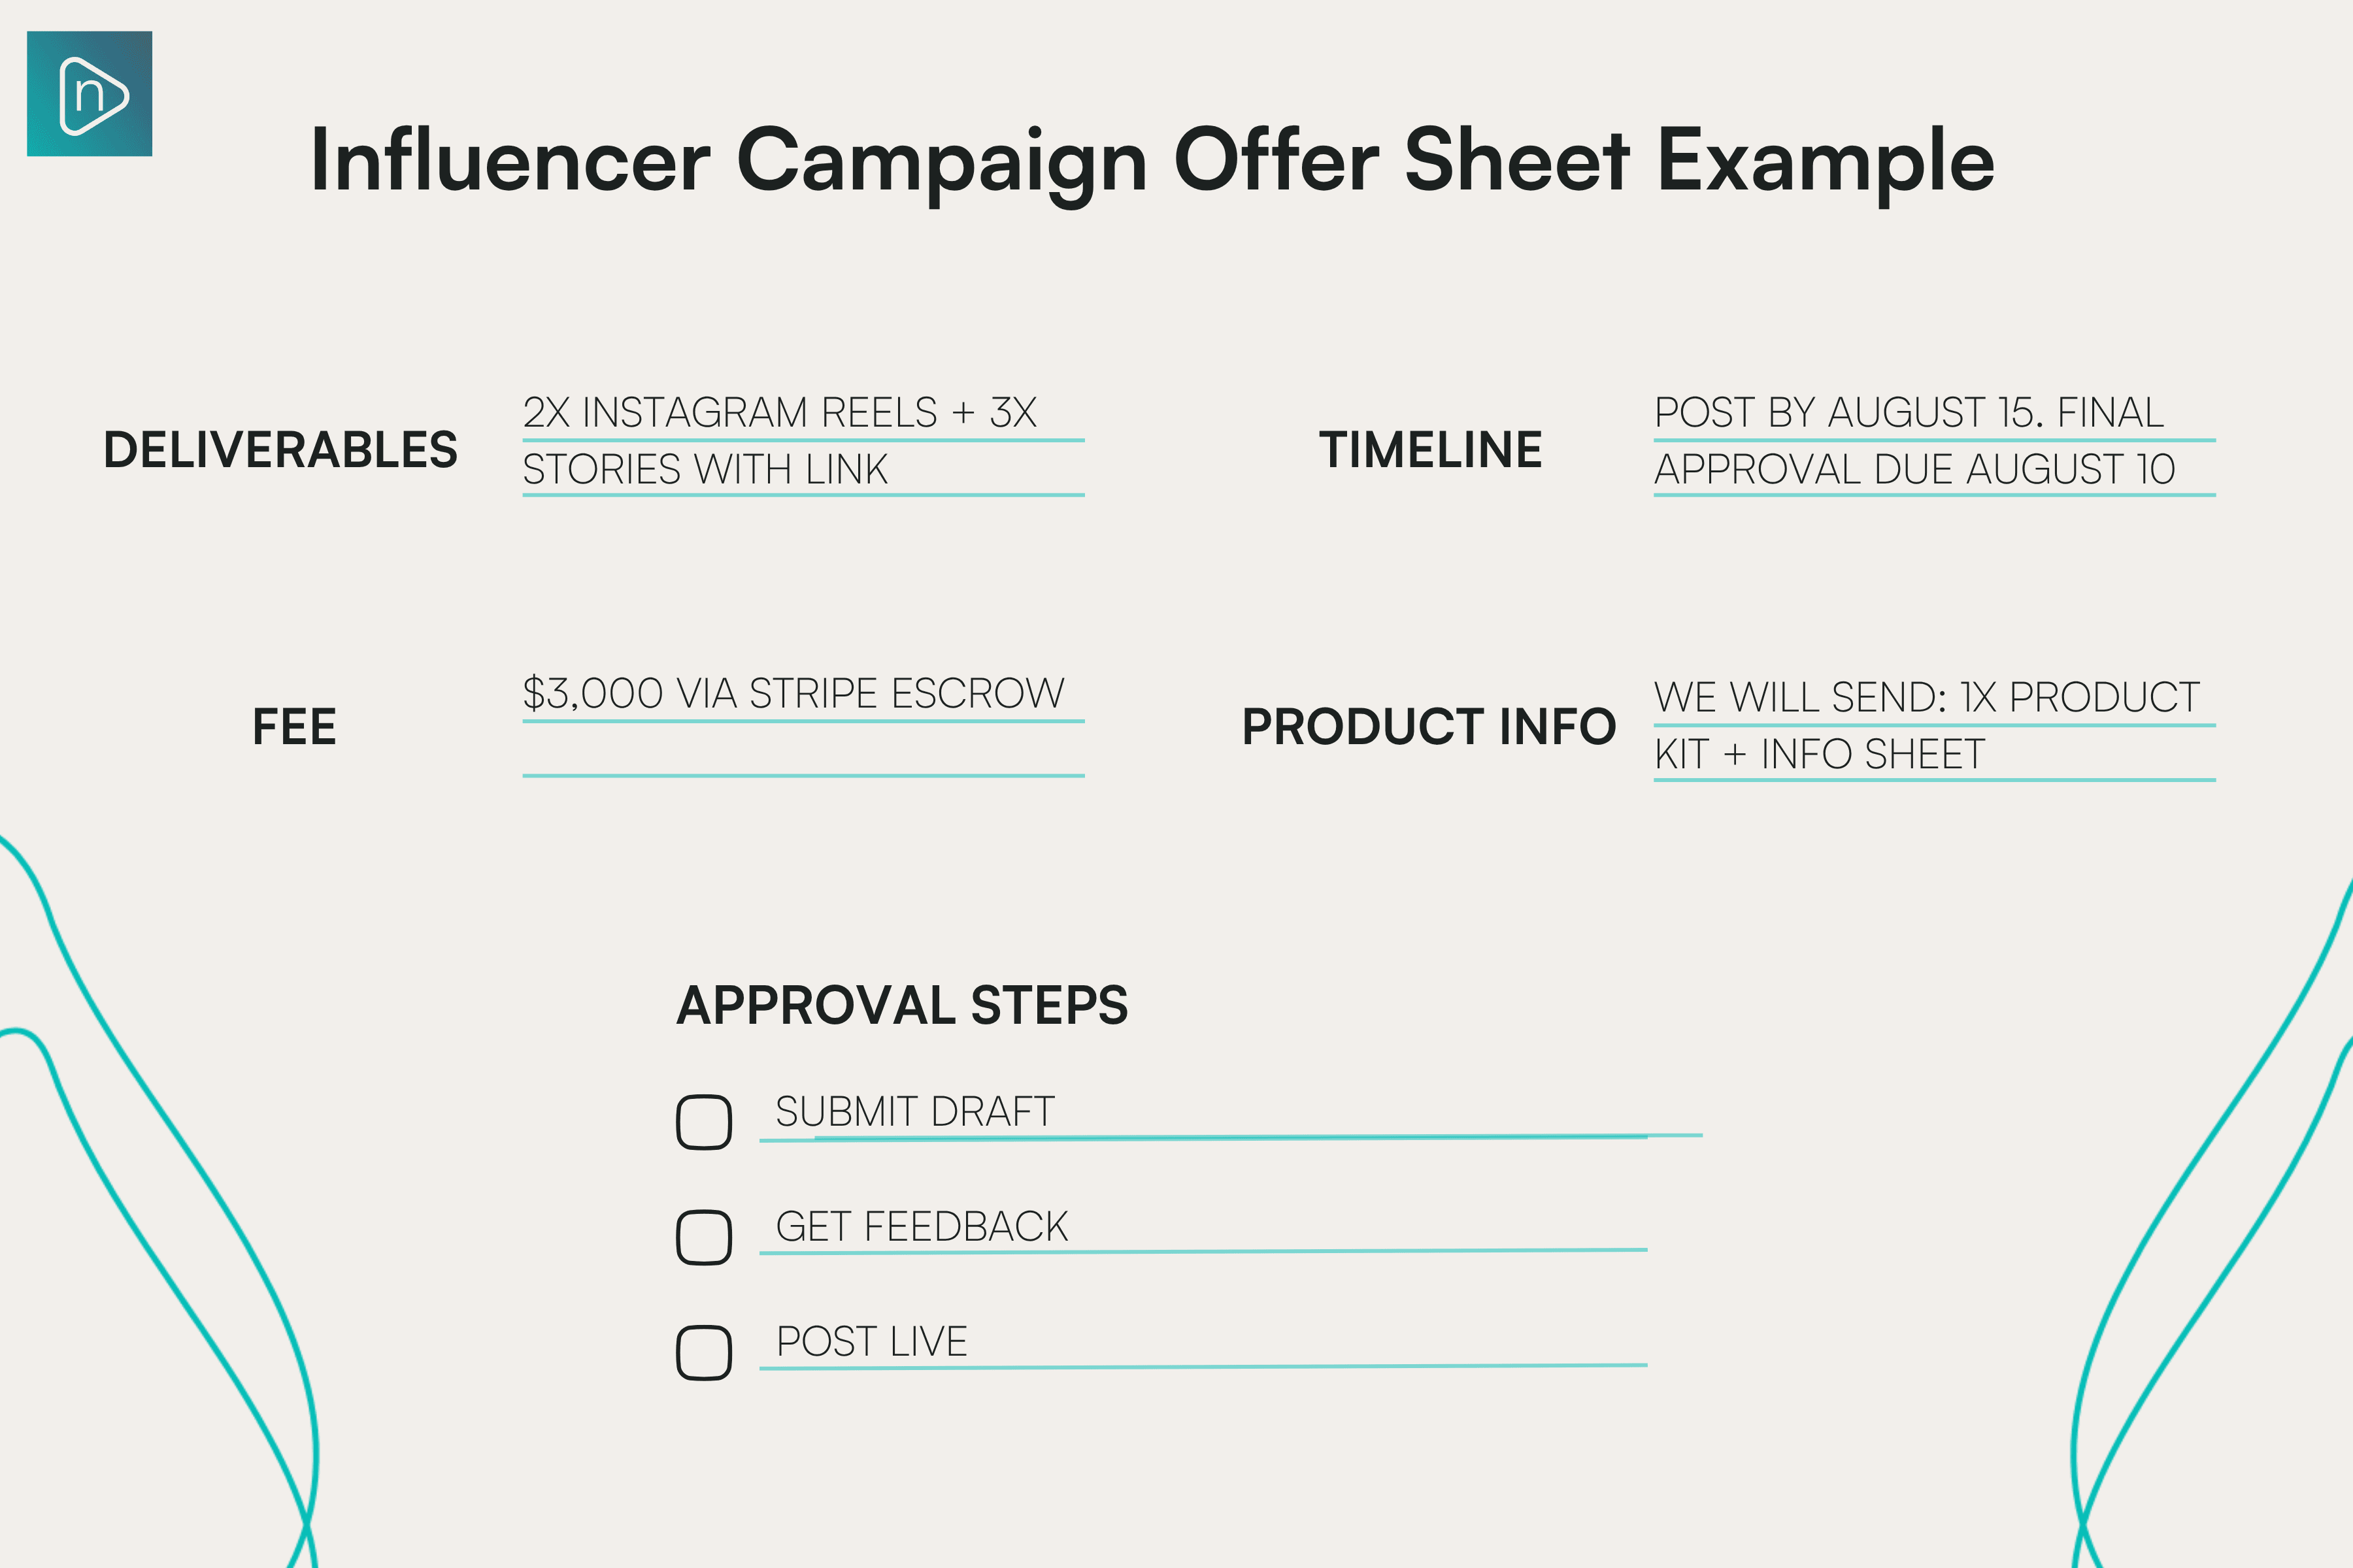The image size is (2353, 1568).
Task: Click the Instagram Reels deliverables field
Action: pos(803,415)
